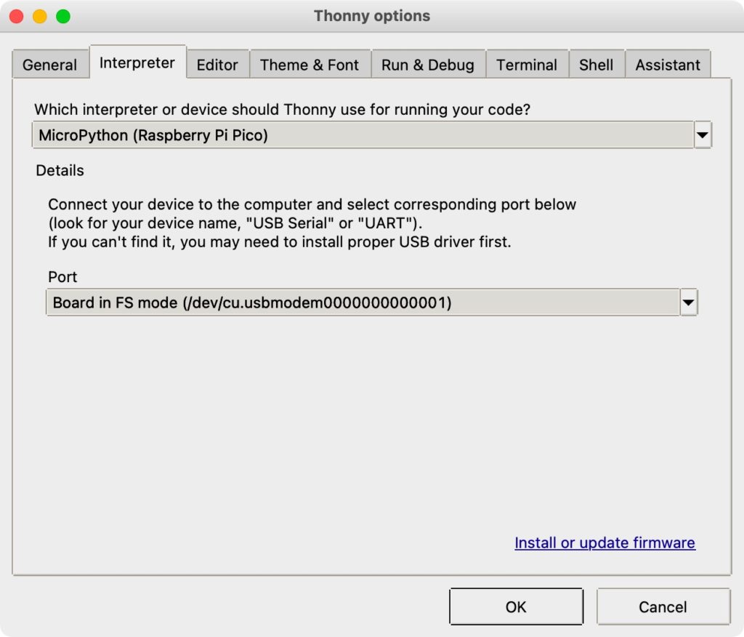Click the MicroPython (Raspberry Pi Pico) combo box
This screenshot has width=744, height=637.
(x=363, y=135)
